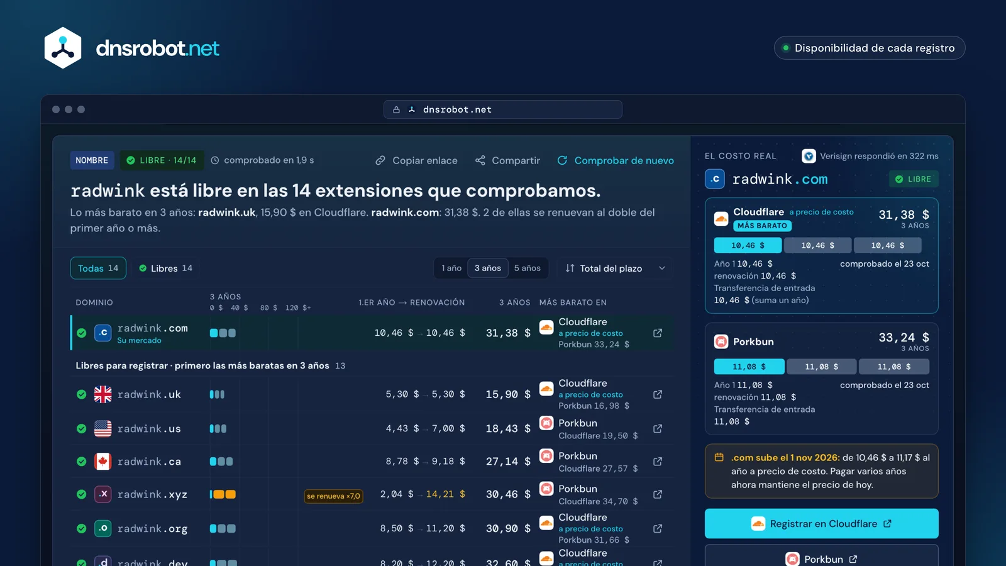Open external link icon for radwink.uk row
Image resolution: width=1006 pixels, height=566 pixels.
[x=658, y=394]
